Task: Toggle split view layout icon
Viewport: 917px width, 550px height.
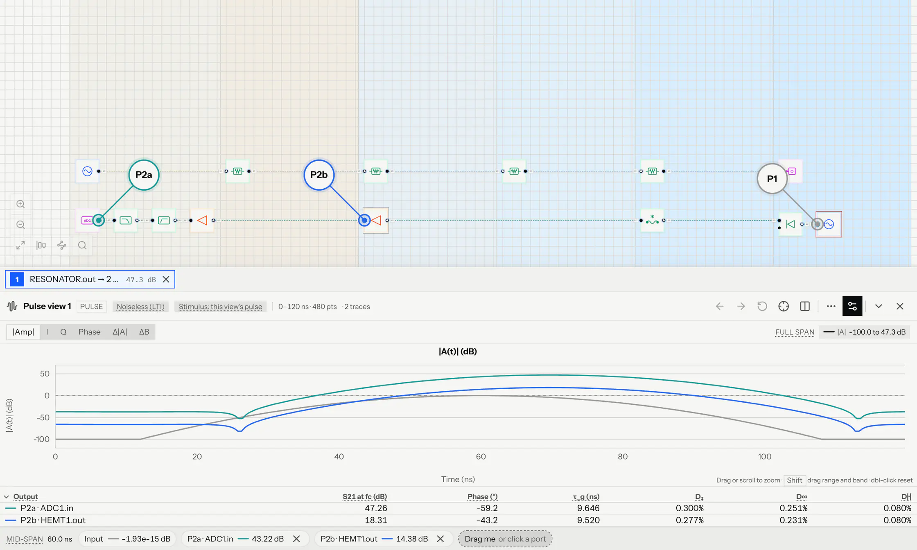Action: pos(805,306)
